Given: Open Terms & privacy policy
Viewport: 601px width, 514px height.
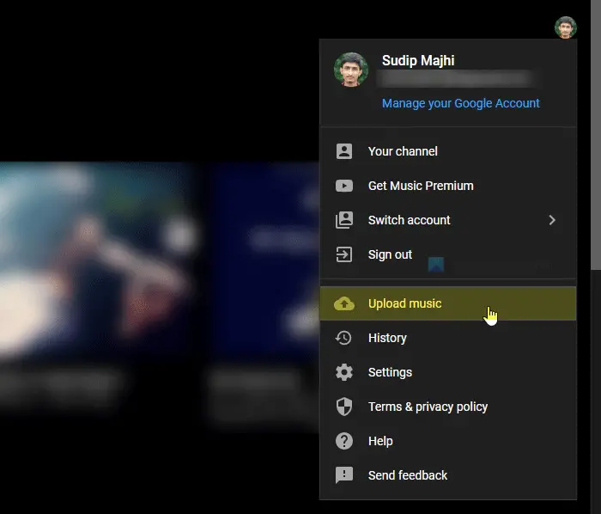Looking at the screenshot, I should click(x=448, y=407).
